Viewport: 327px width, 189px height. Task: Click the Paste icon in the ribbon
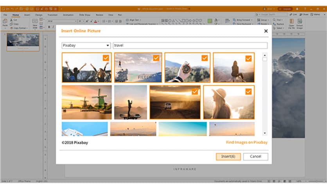(x=5, y=21)
